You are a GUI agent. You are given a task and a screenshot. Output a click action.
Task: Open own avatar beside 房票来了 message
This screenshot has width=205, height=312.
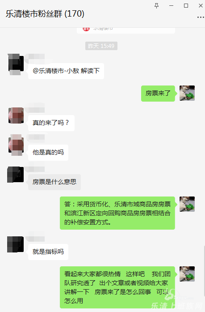187,93
